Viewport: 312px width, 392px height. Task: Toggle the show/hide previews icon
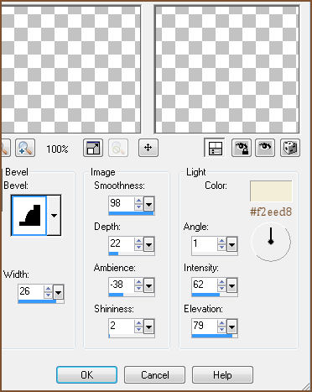click(215, 148)
